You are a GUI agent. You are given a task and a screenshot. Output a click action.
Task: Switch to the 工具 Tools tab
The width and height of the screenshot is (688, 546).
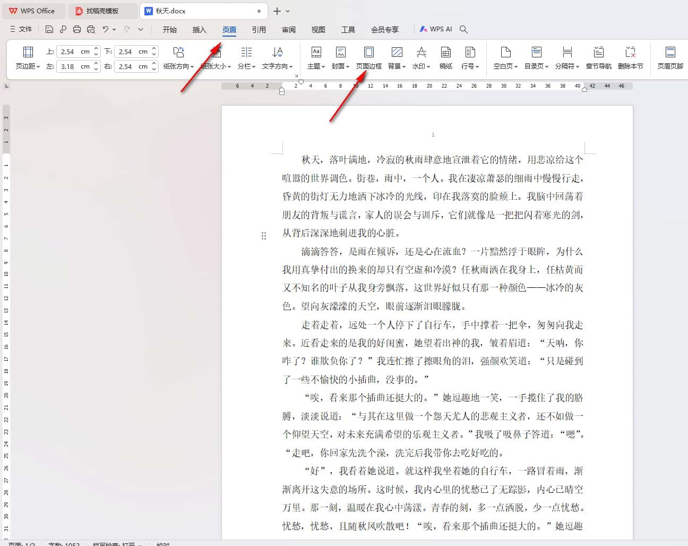coord(348,30)
